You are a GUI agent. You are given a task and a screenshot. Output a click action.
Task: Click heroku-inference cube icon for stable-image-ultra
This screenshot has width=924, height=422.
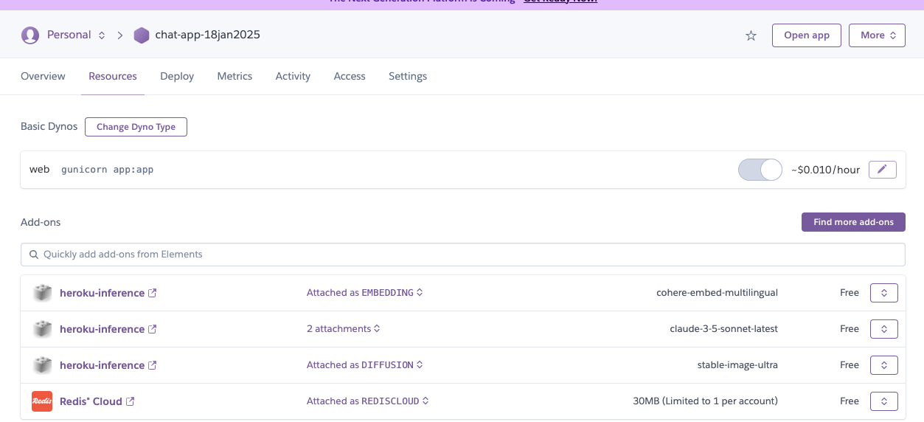(42, 365)
